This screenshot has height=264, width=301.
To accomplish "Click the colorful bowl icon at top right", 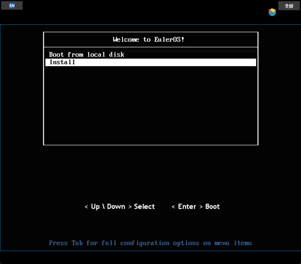I will click(x=272, y=12).
